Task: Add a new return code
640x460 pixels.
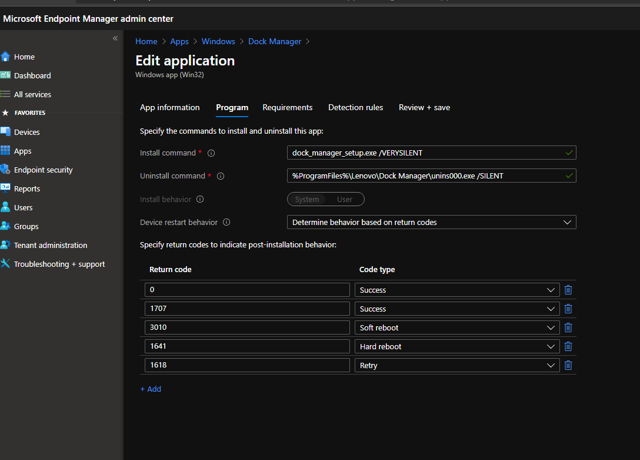Action: coord(151,389)
